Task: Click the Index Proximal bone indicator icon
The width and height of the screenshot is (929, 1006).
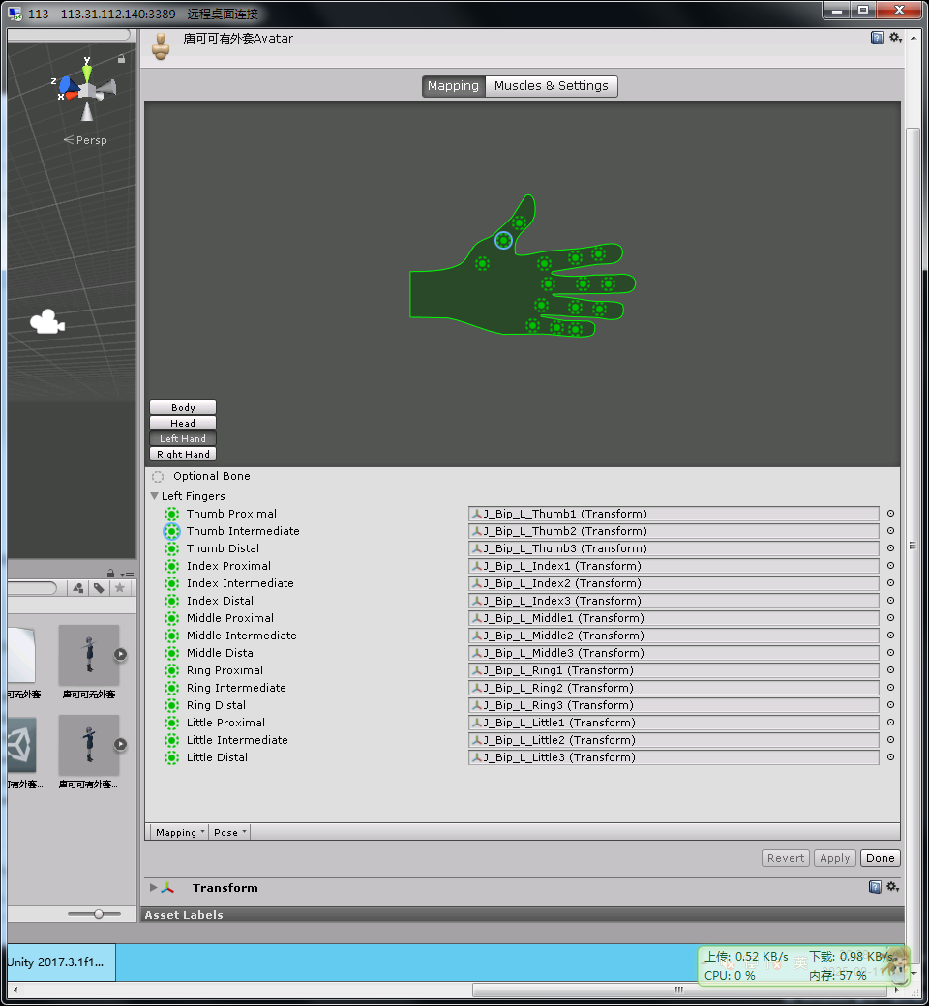Action: tap(171, 566)
